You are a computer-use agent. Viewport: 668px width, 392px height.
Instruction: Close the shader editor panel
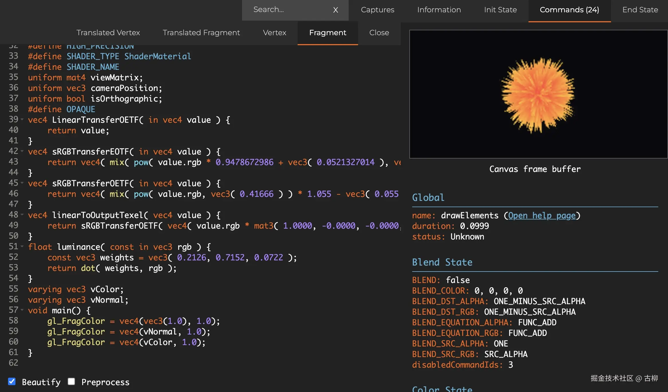[x=379, y=33]
